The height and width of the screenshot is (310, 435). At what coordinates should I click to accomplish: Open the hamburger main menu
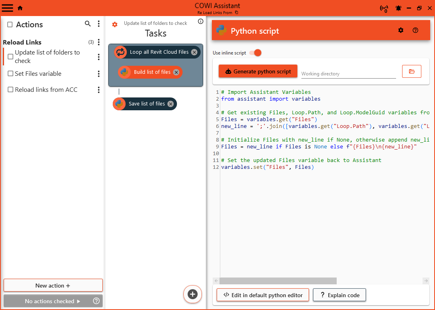(x=8, y=8)
